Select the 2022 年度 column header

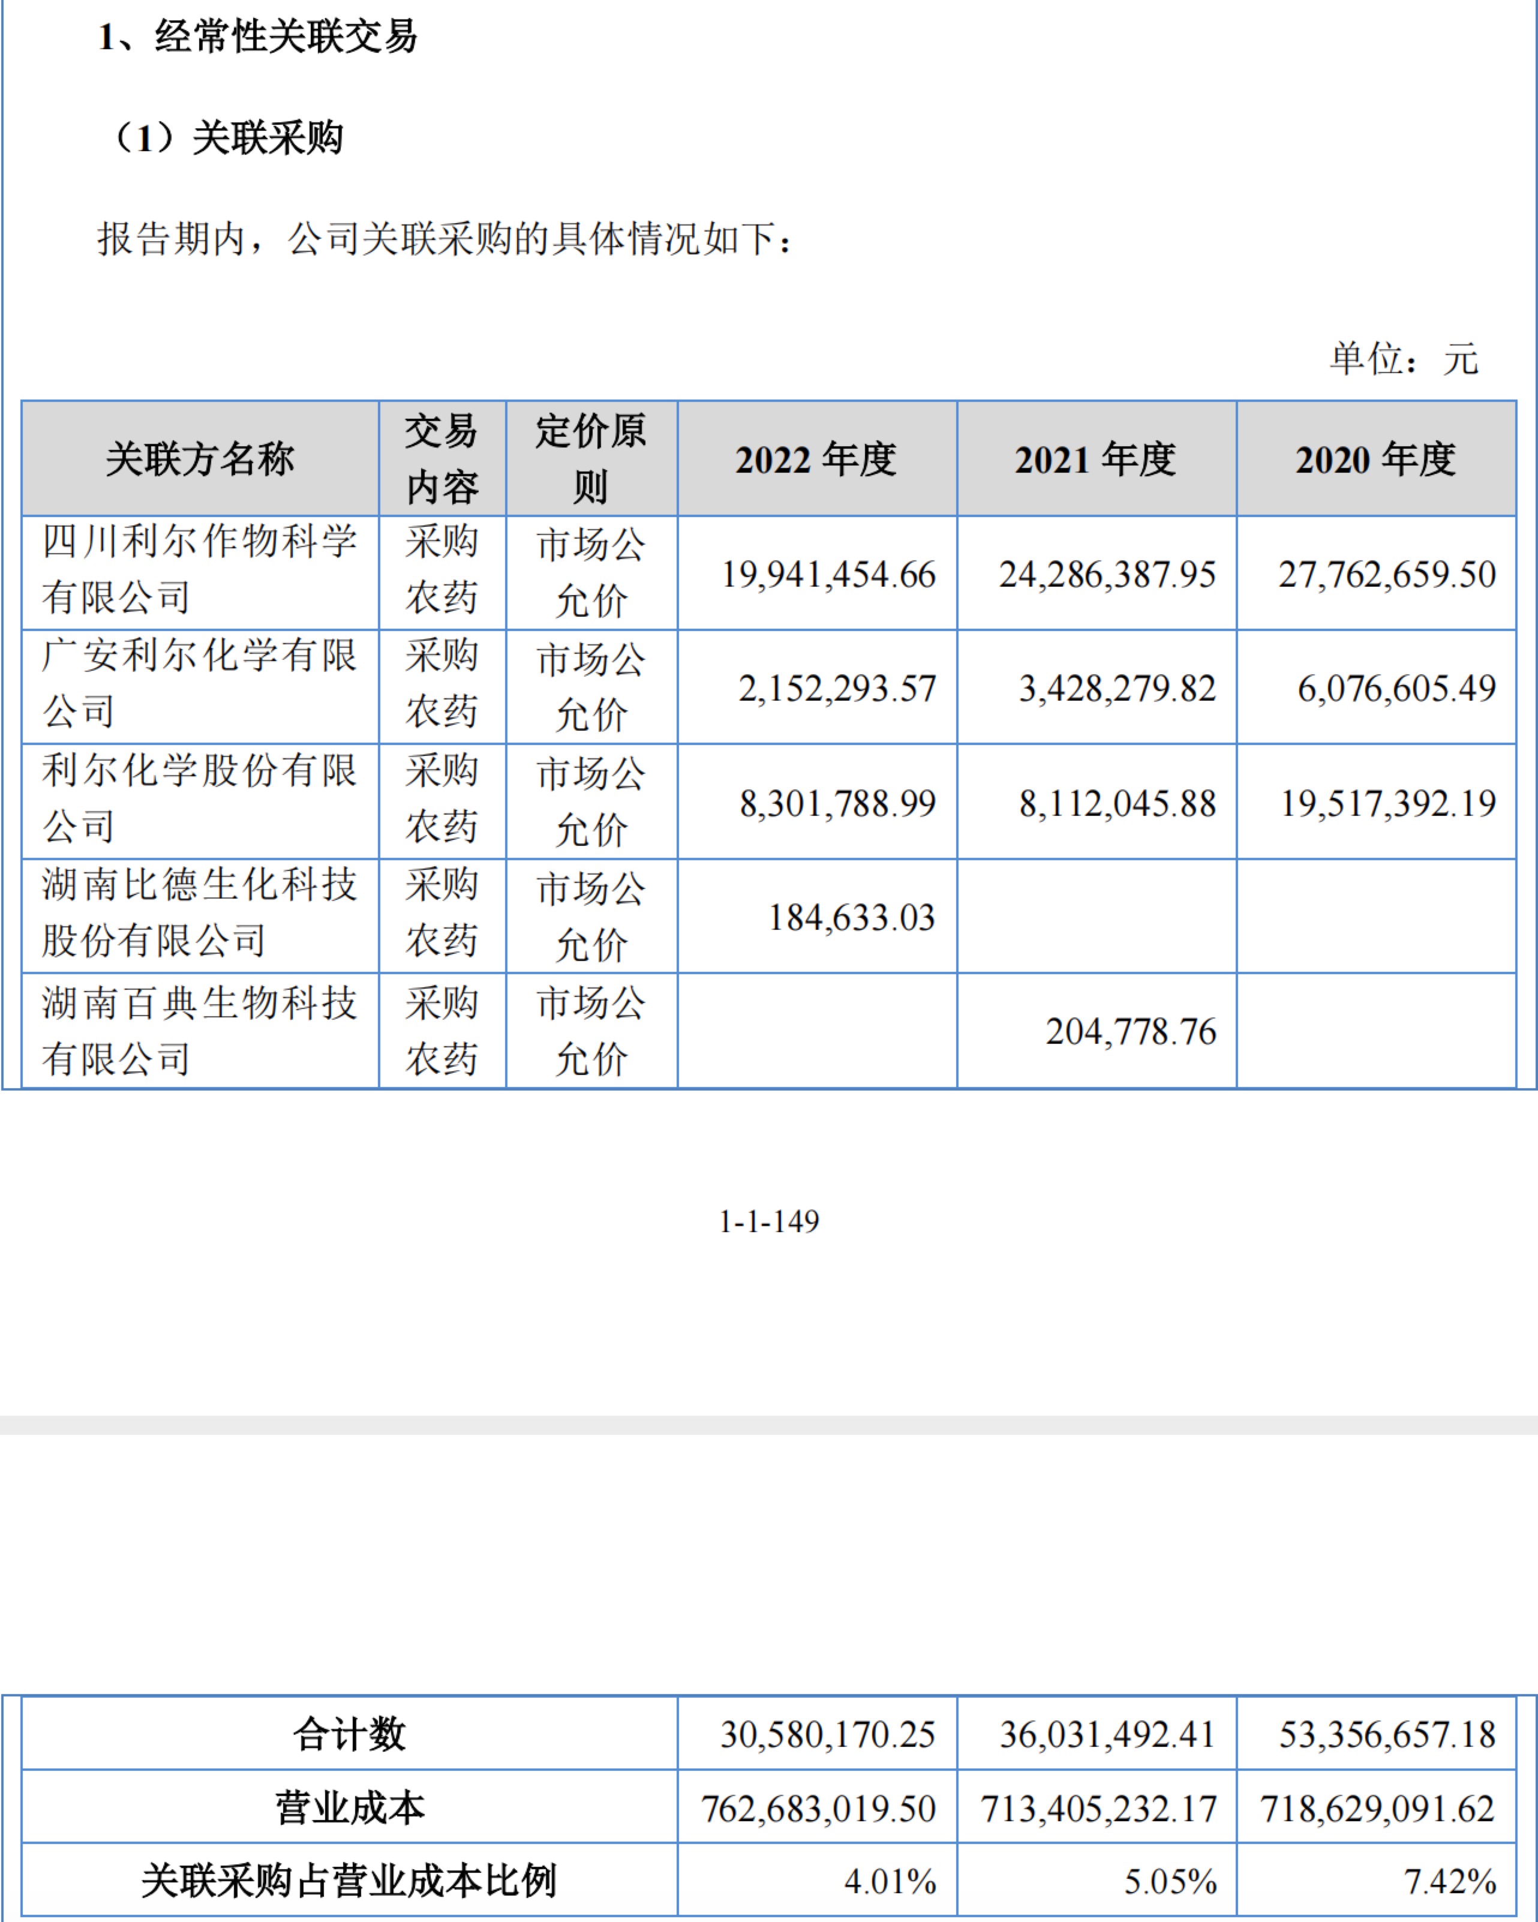816,459
